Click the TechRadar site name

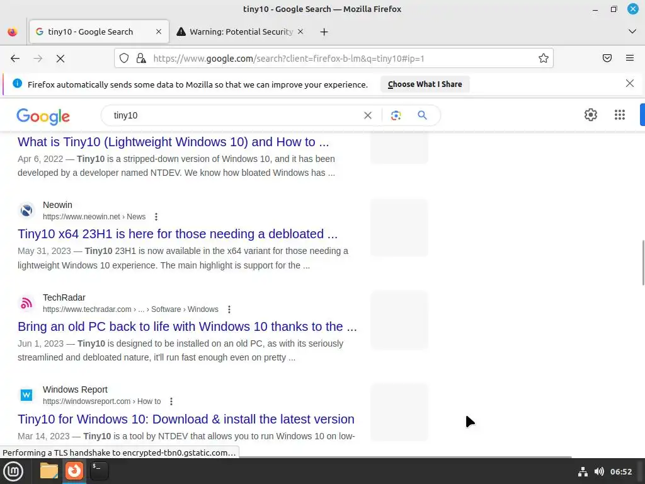click(64, 297)
